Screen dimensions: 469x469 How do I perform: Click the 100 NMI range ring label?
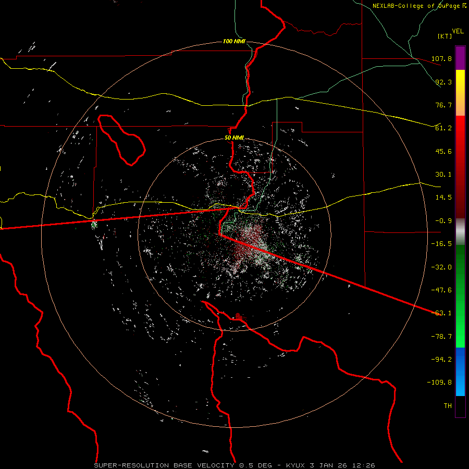[x=234, y=41]
